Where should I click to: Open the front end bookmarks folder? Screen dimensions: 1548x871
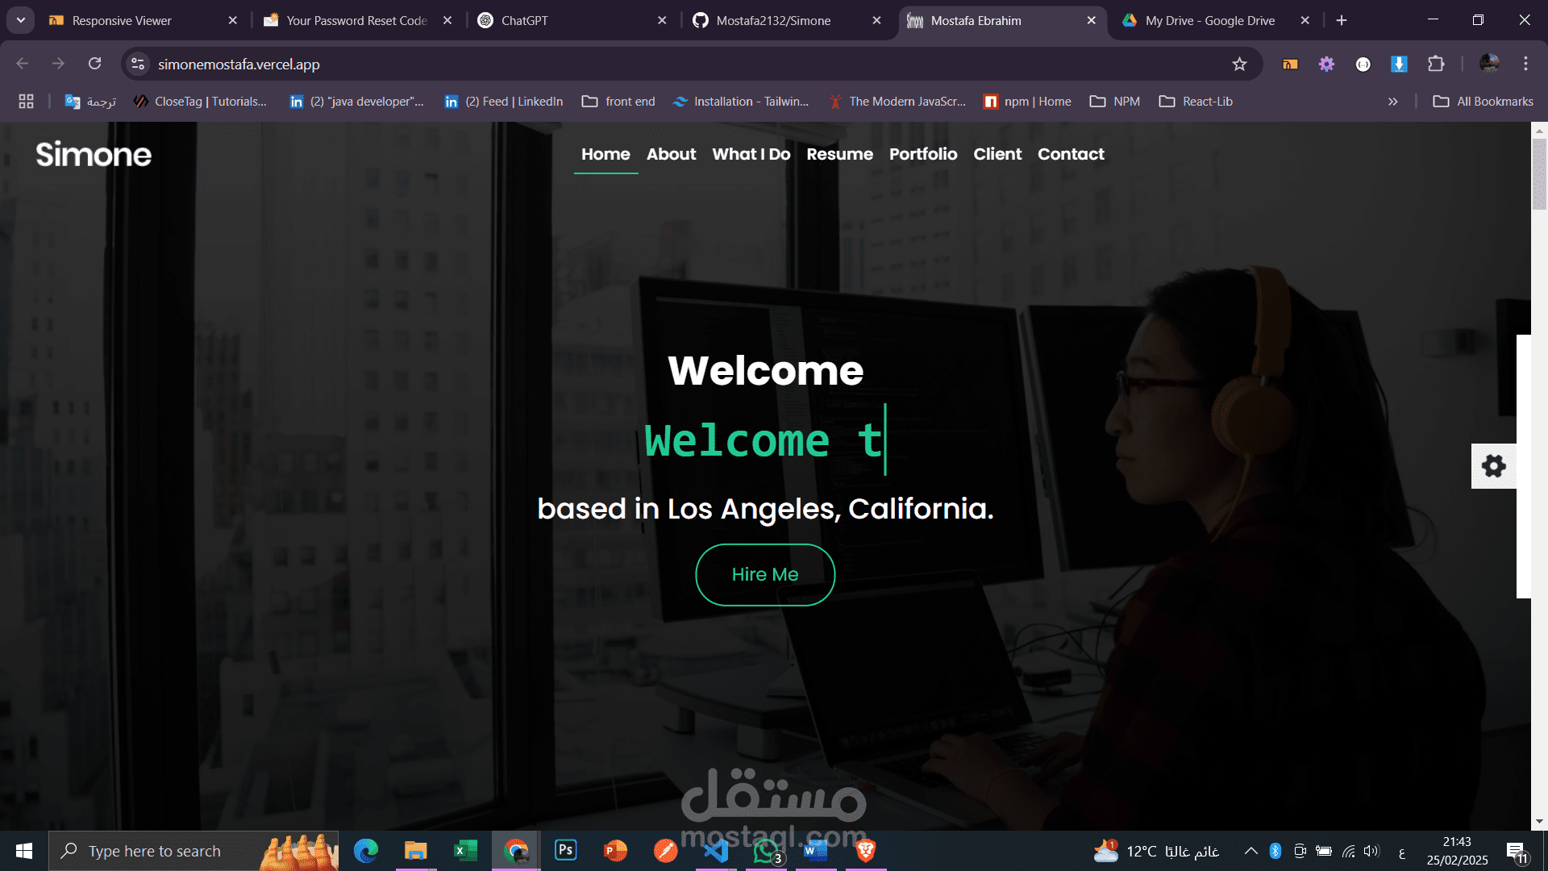619,102
